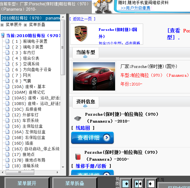
Task: Select tree item (10AM) 座椅记忆
Action: tap(28, 92)
